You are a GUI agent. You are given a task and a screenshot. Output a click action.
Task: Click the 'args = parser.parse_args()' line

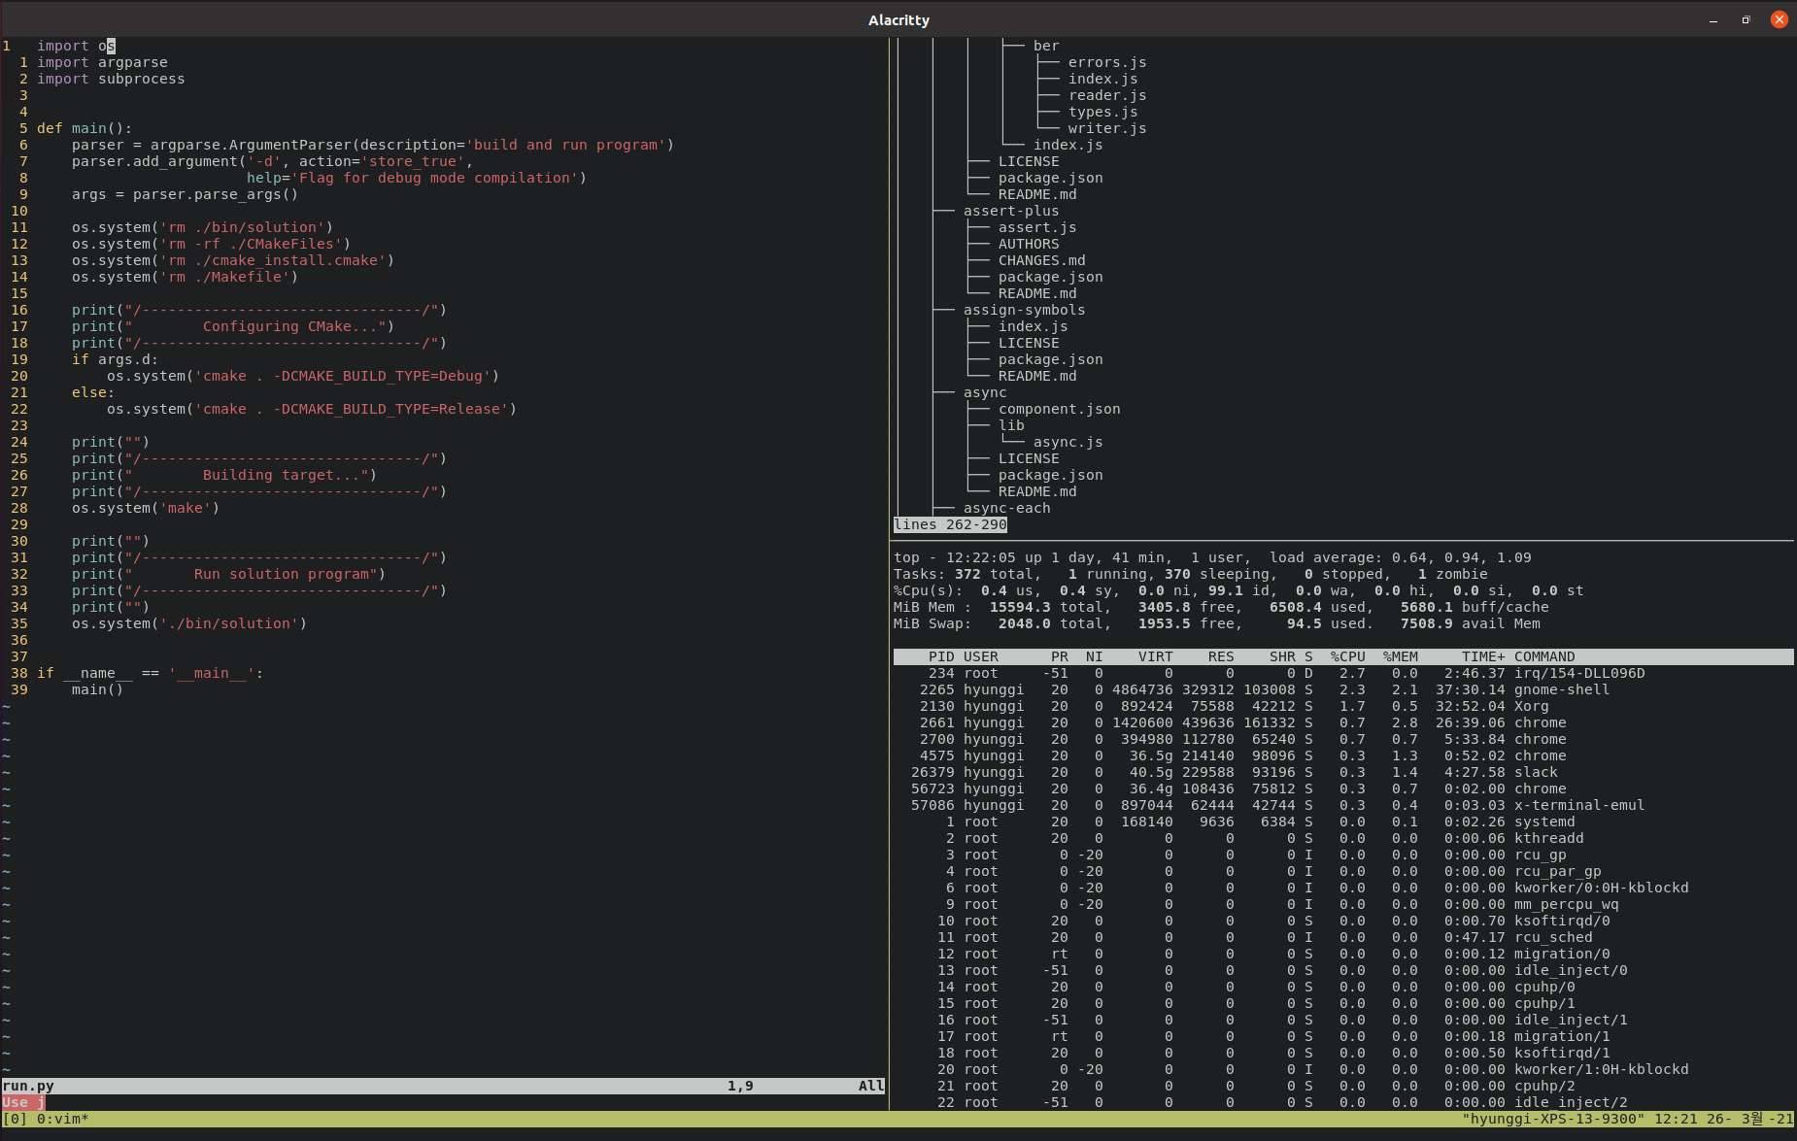click(185, 194)
